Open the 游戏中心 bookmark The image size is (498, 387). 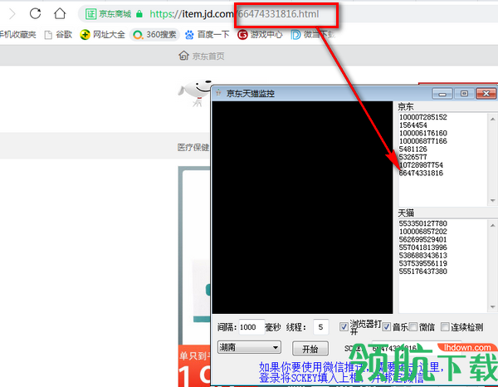(260, 35)
